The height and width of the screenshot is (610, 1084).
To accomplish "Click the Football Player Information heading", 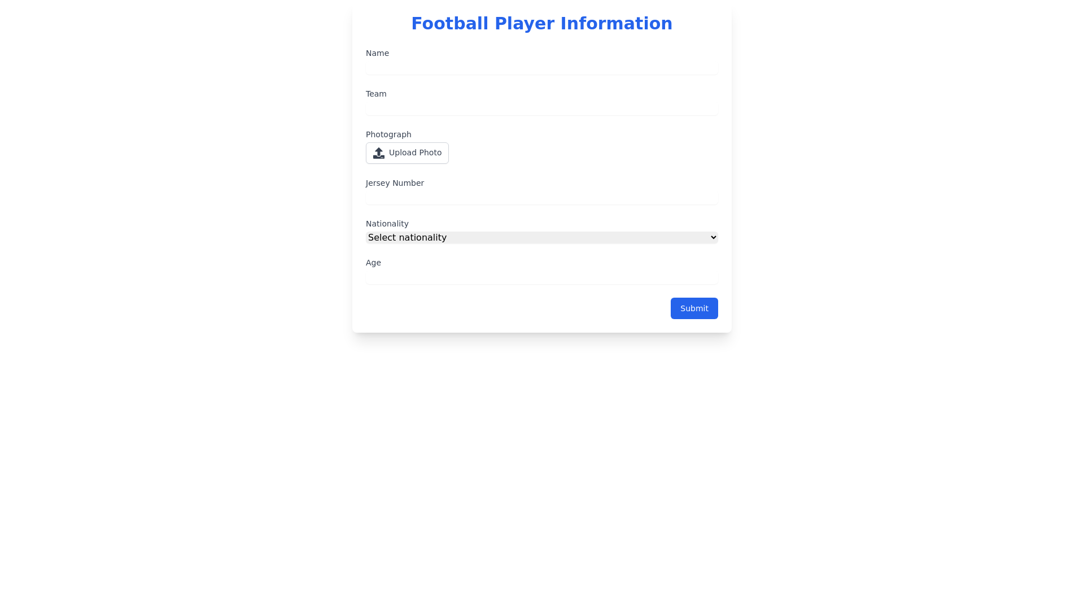I will 541,24.
